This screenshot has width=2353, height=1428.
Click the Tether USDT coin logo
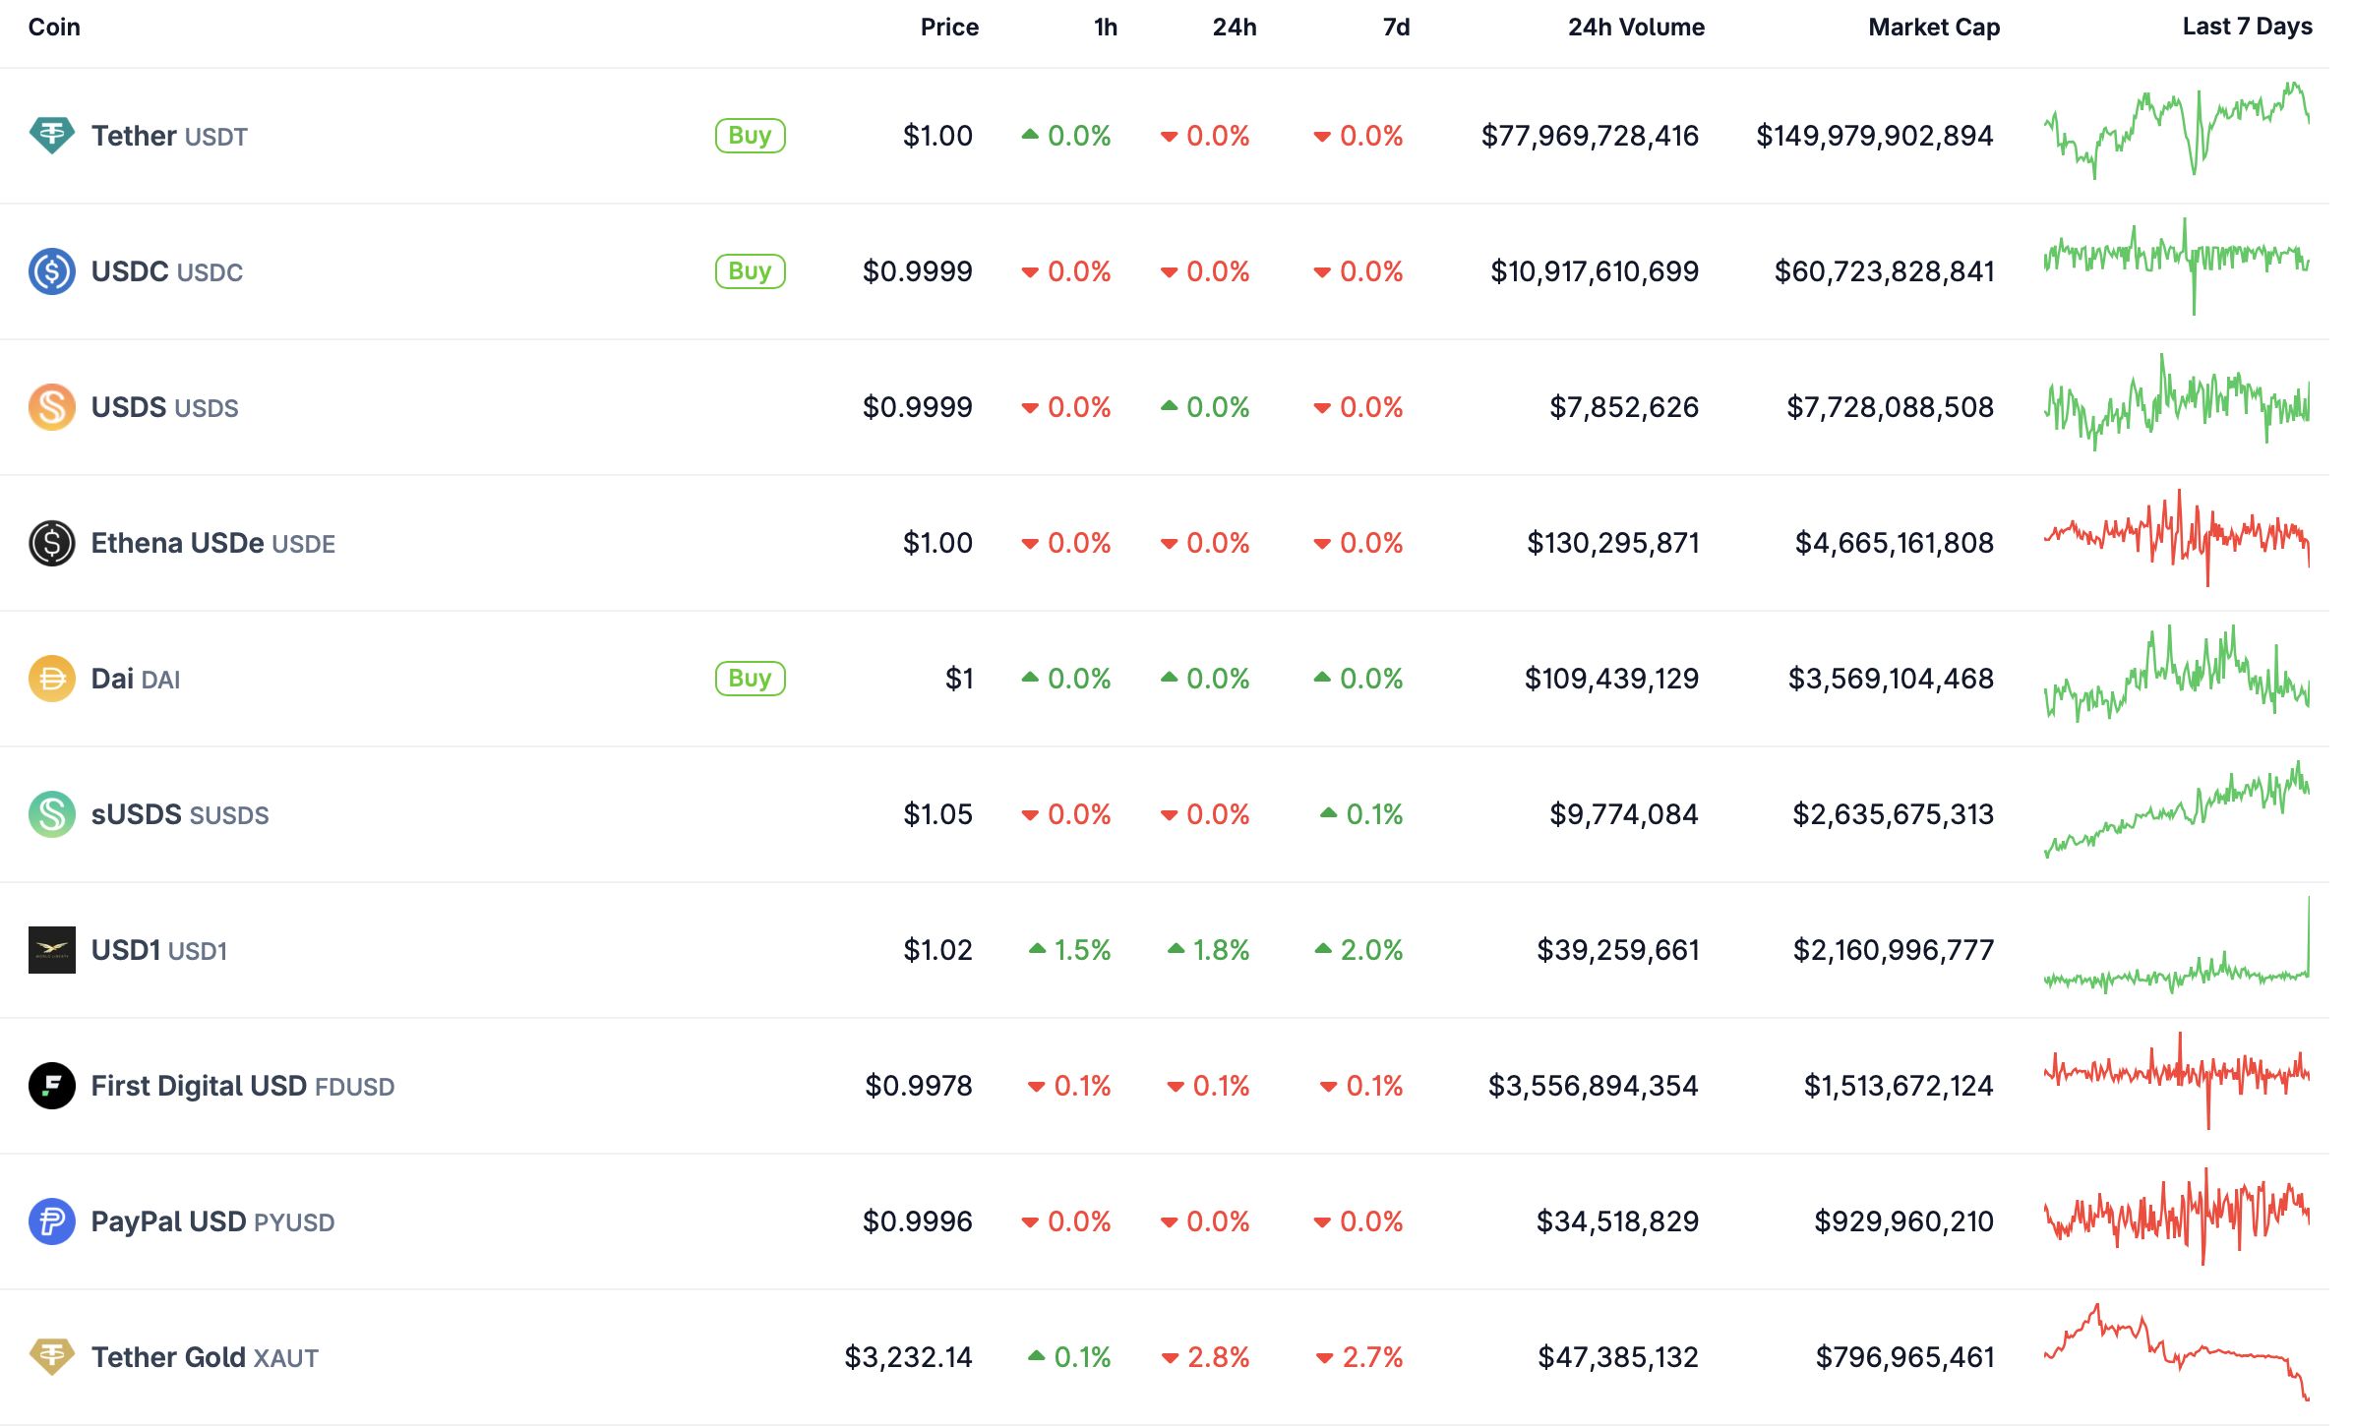pos(51,136)
